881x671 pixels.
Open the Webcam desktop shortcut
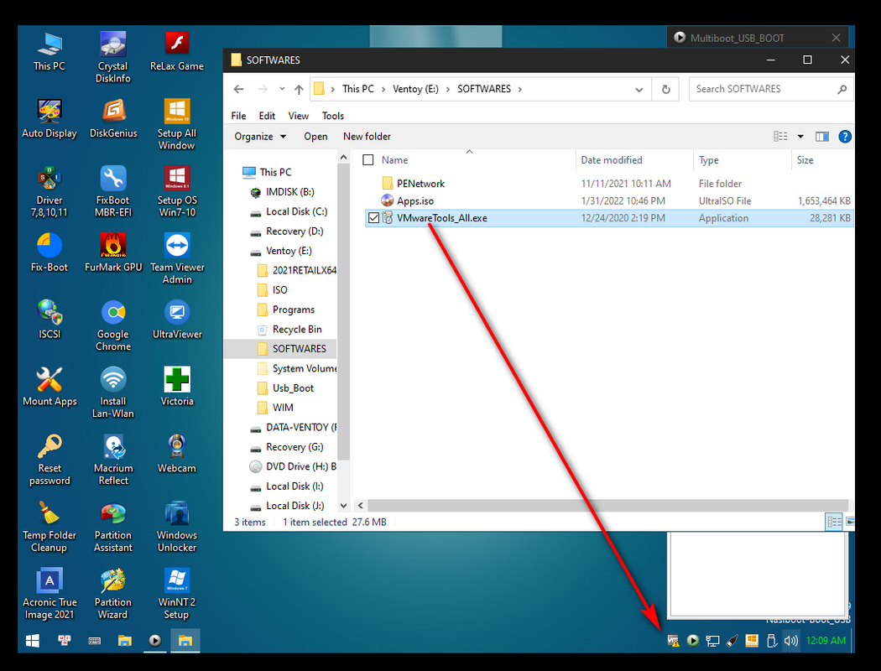click(x=177, y=454)
